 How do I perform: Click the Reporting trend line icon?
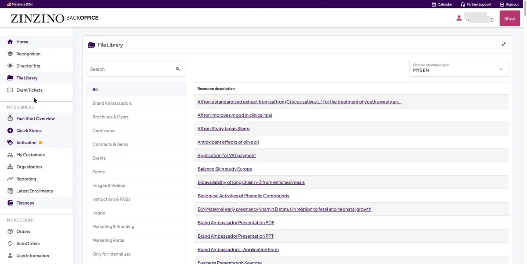point(10,179)
